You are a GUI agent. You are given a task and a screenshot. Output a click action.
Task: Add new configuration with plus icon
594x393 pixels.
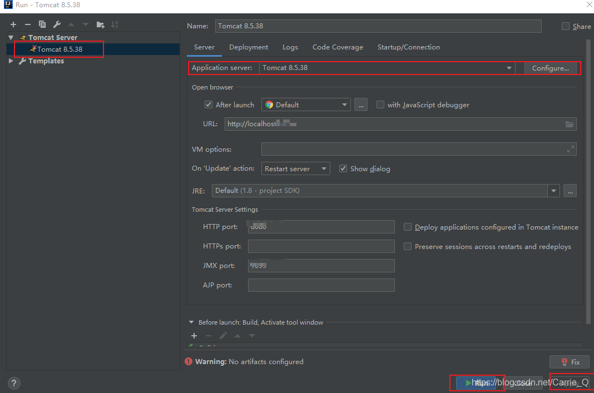[13, 24]
